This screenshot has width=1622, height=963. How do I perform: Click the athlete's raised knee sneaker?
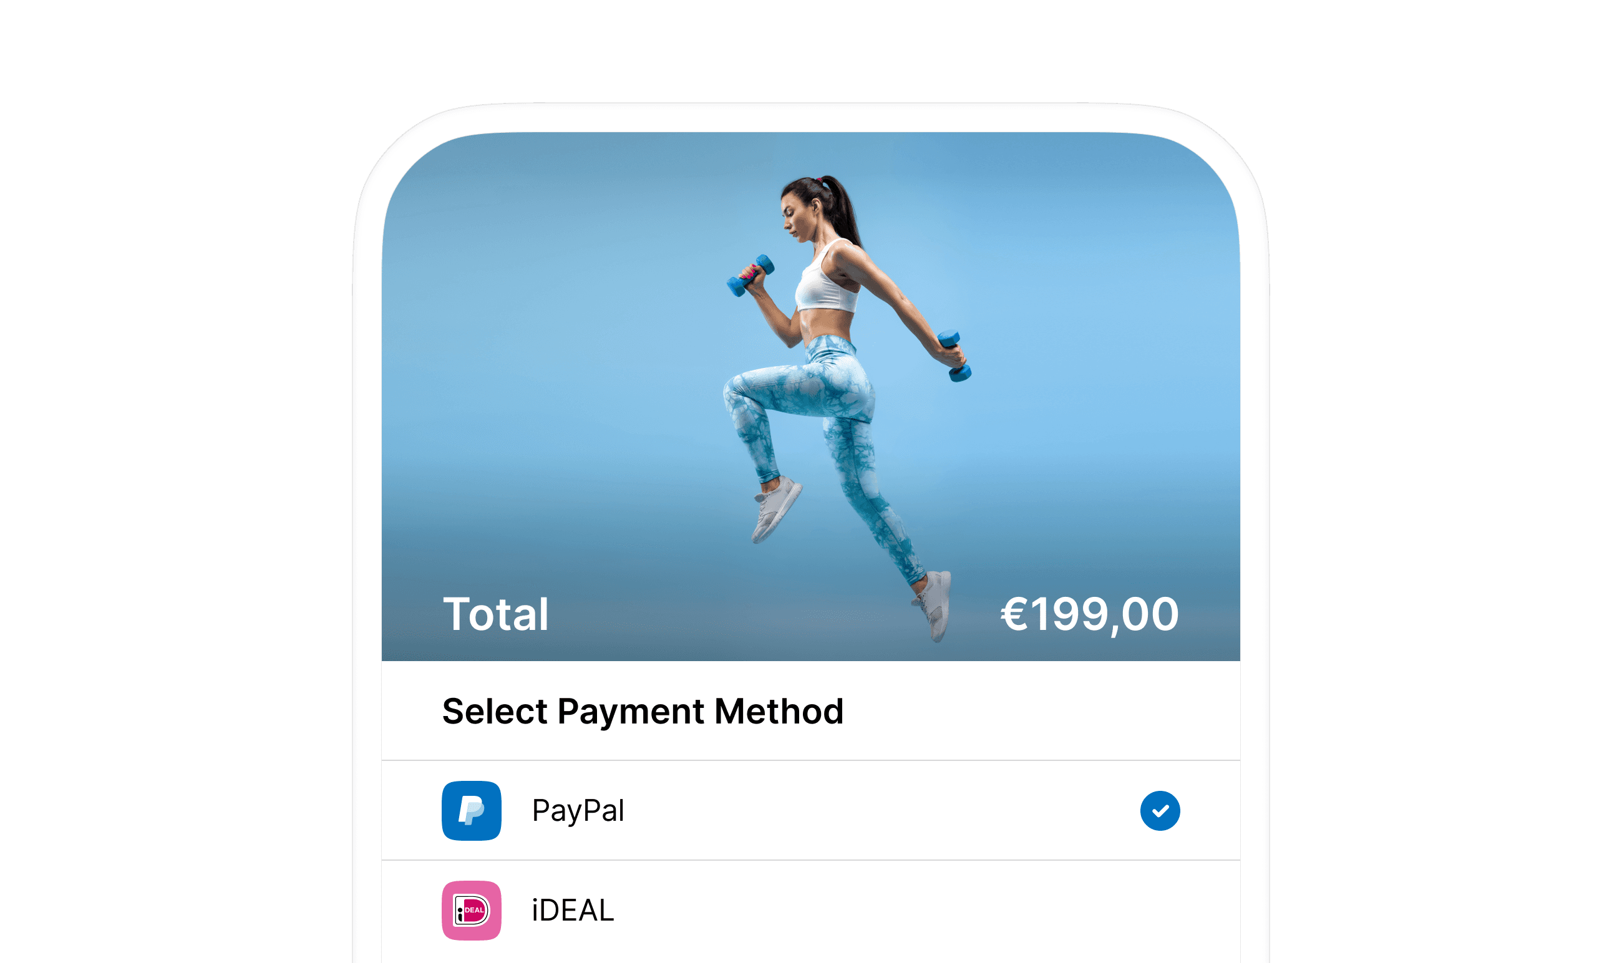click(x=775, y=510)
